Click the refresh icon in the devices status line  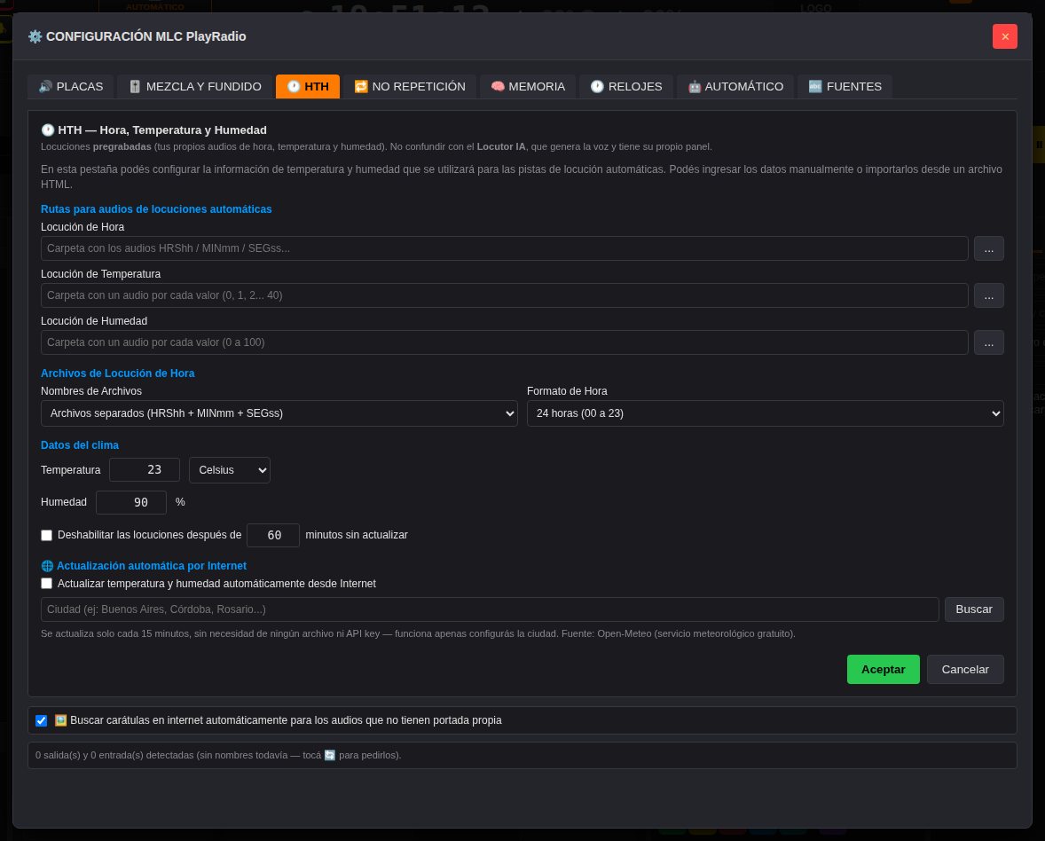[x=330, y=755]
